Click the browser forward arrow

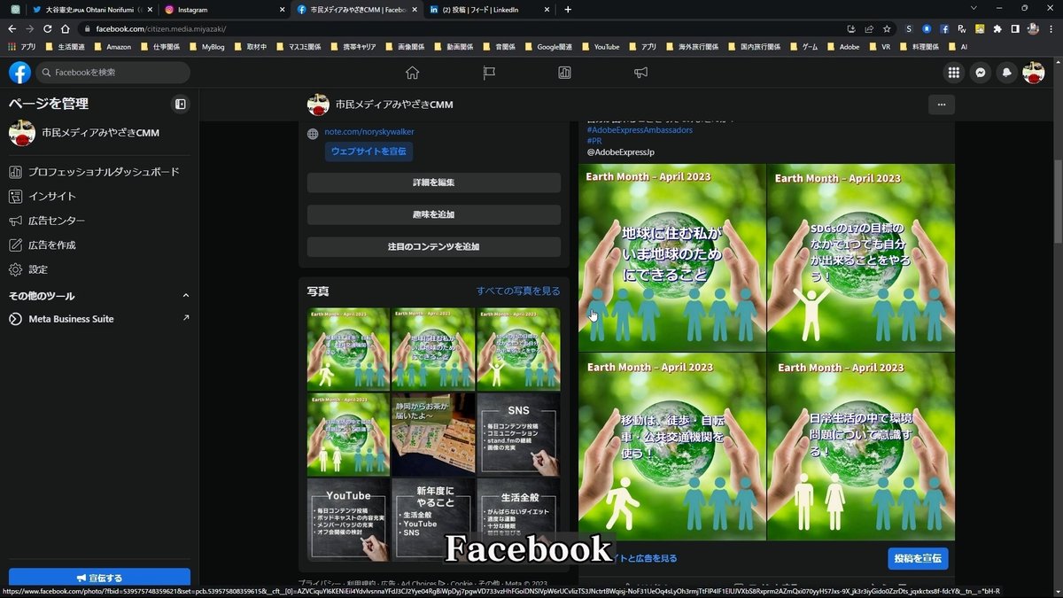click(x=30, y=28)
